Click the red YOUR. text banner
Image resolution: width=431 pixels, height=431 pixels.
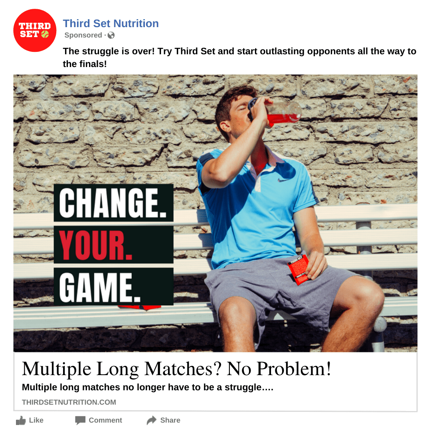[x=113, y=245]
